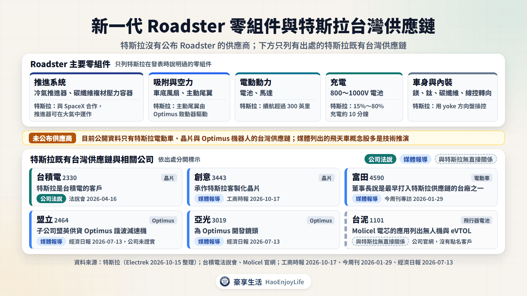Image resolution: width=527 pixels, height=296 pixels.
Task: Click the 公司法說 legend pill
Action: [380, 159]
